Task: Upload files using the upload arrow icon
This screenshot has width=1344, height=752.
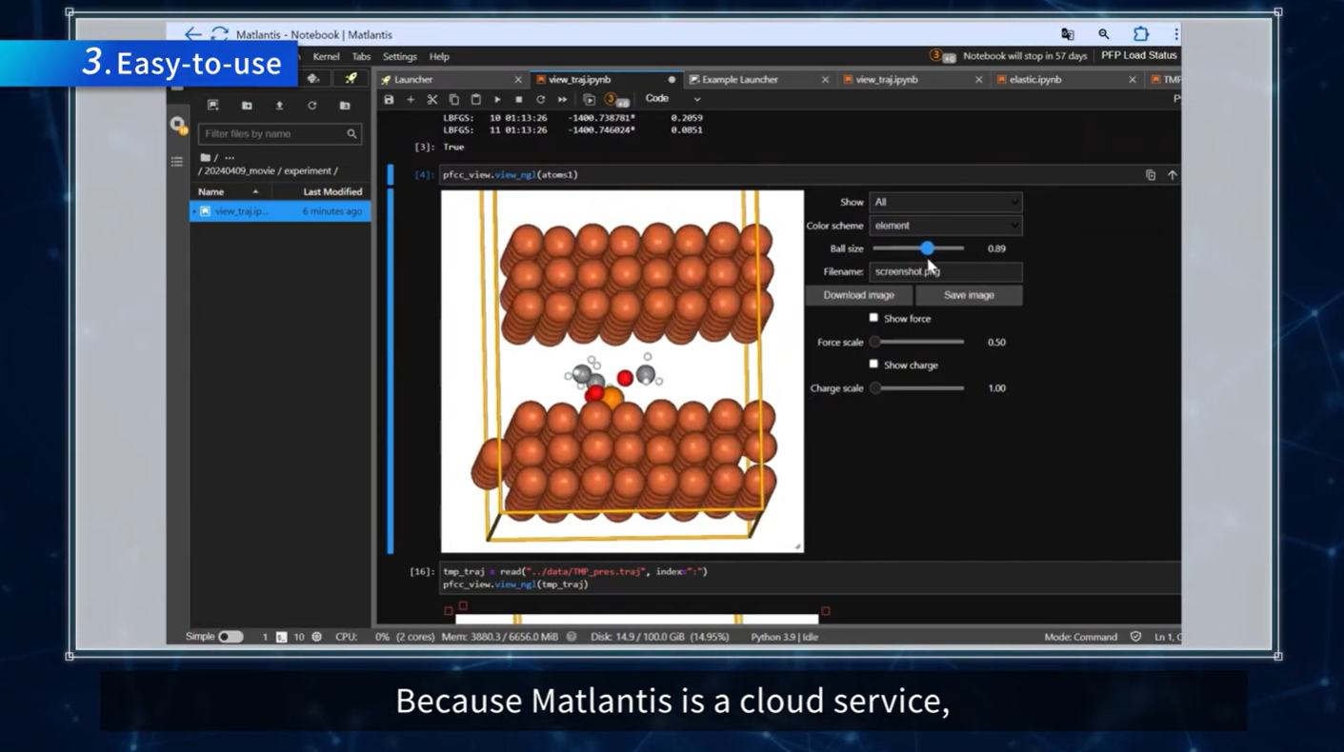Action: click(279, 106)
